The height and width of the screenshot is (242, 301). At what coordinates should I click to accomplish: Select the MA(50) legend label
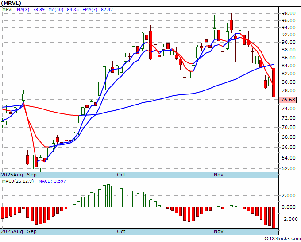(x=56, y=10)
